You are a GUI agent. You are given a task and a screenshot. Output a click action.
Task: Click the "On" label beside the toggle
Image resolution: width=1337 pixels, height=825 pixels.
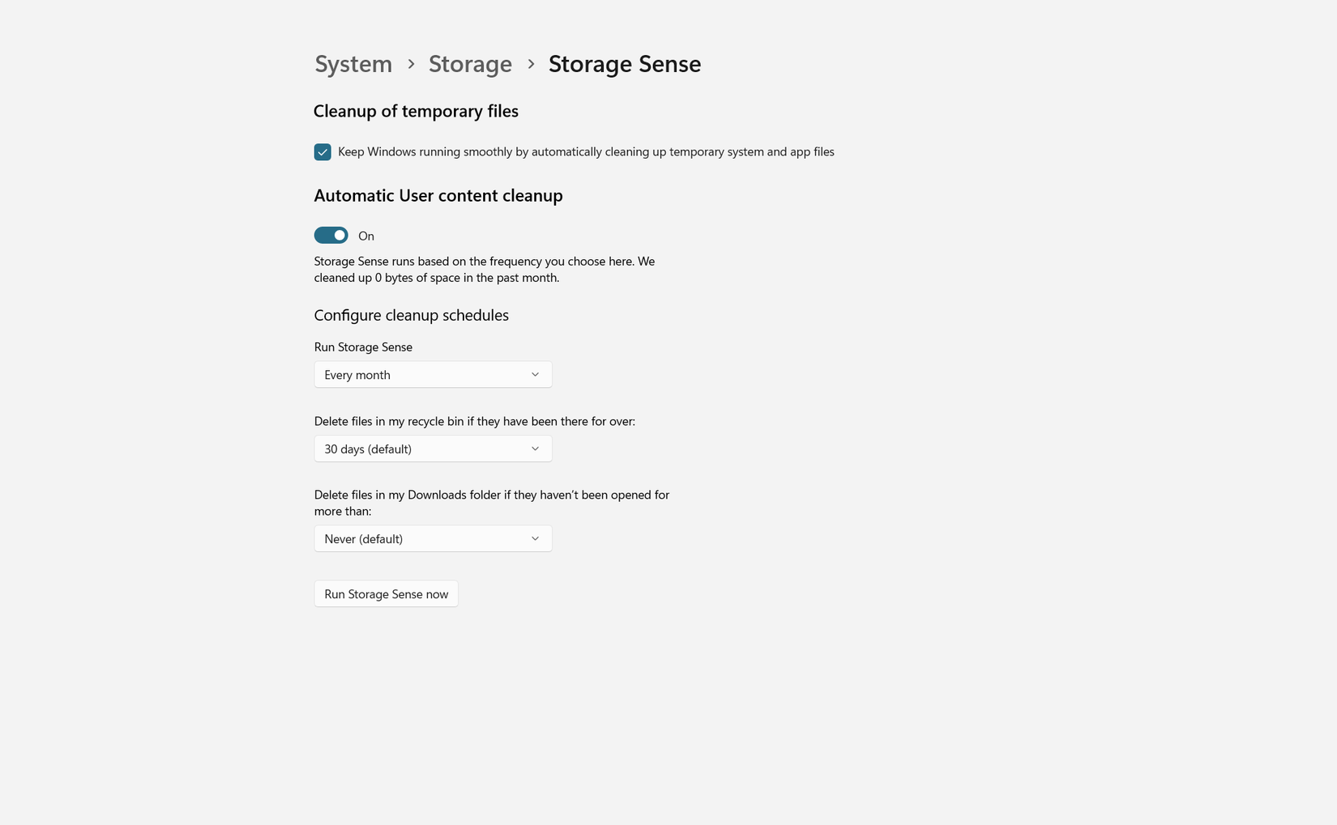tap(365, 236)
